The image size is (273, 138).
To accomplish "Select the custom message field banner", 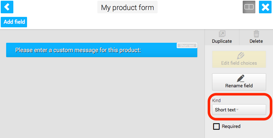I will click(102, 50).
